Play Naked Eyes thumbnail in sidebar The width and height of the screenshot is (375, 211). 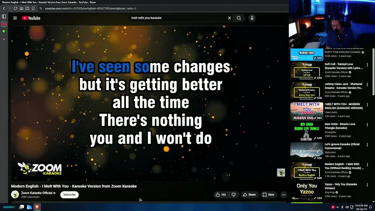click(307, 55)
